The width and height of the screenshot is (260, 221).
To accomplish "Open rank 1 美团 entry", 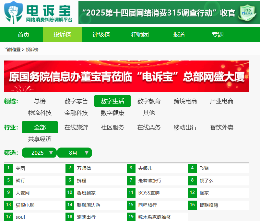I will pyautogui.click(x=35, y=168).
